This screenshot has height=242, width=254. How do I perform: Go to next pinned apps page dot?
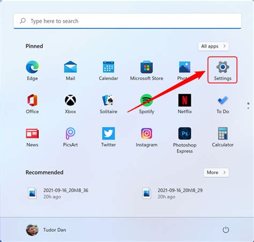(x=248, y=108)
